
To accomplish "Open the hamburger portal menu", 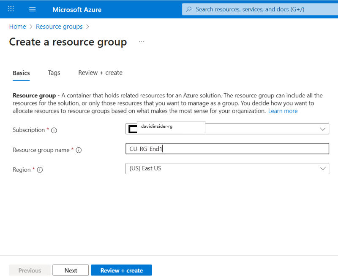I will click(x=33, y=9).
